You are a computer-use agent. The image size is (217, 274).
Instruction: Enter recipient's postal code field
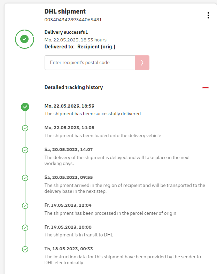coord(90,63)
